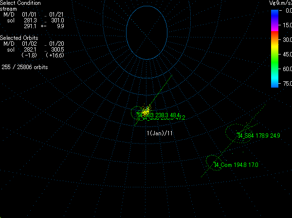Click the 'I4_Com 194.8 17.0' radiant label
The width and height of the screenshot is (292, 218).
click(x=237, y=165)
